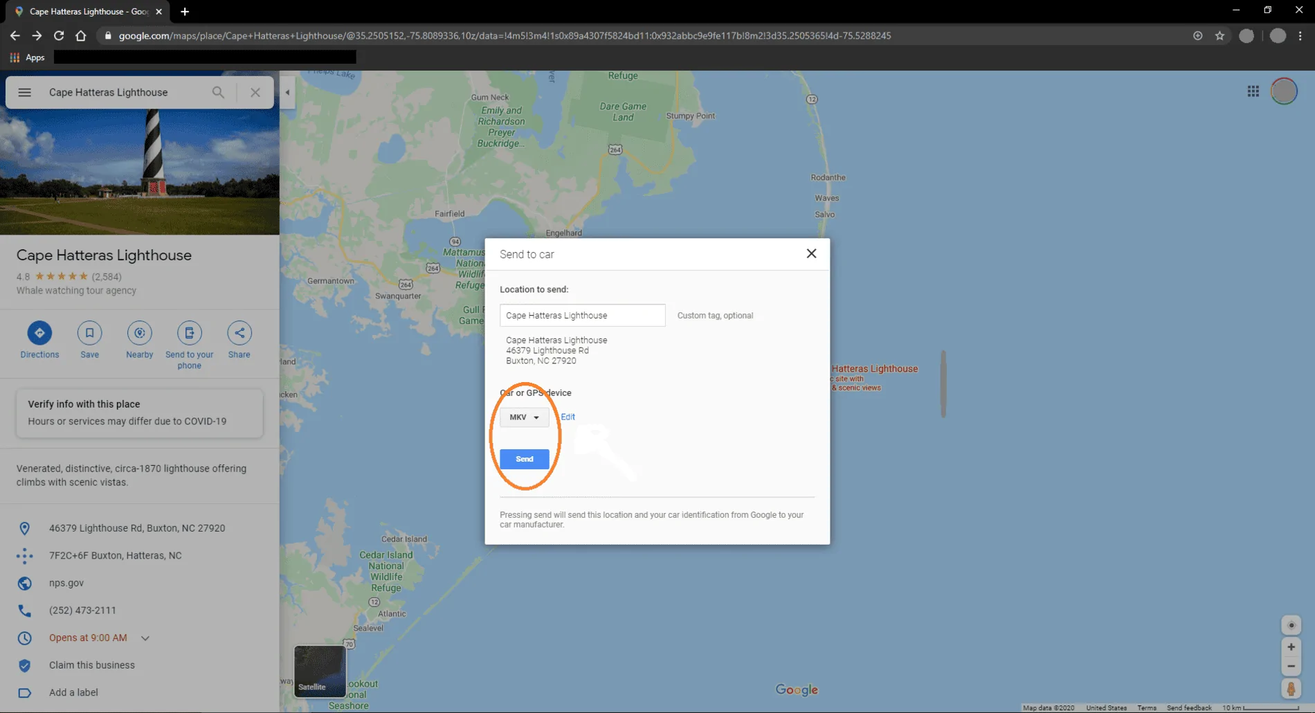Open browser home page
1315x713 pixels.
(81, 35)
